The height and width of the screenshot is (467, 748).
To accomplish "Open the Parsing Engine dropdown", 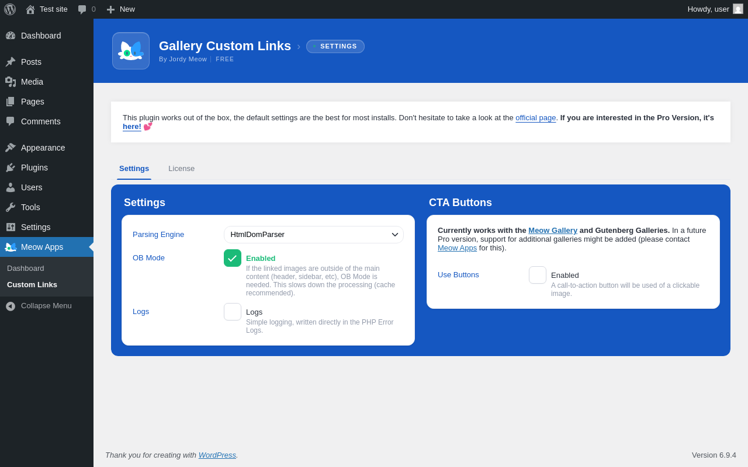I will (314, 235).
